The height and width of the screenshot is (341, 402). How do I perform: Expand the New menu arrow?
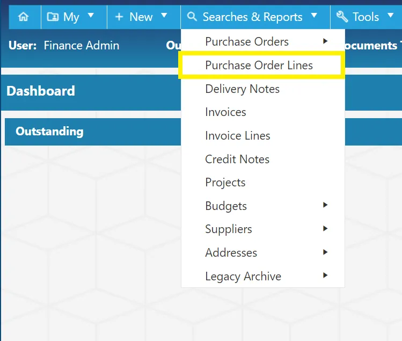coord(164,16)
